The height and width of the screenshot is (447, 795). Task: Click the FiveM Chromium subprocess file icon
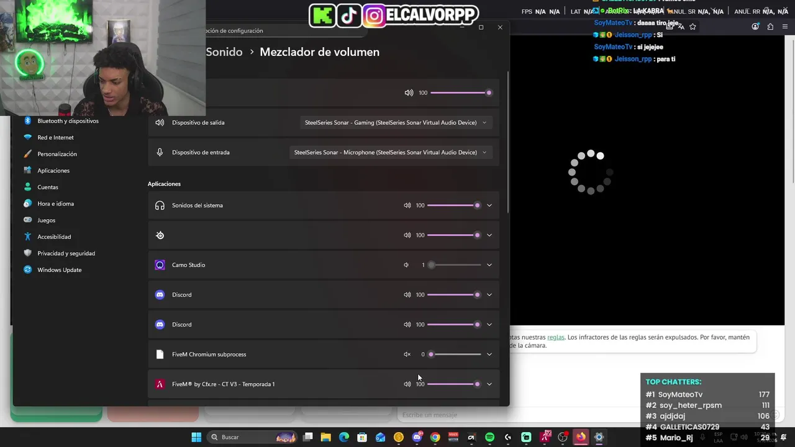(160, 354)
